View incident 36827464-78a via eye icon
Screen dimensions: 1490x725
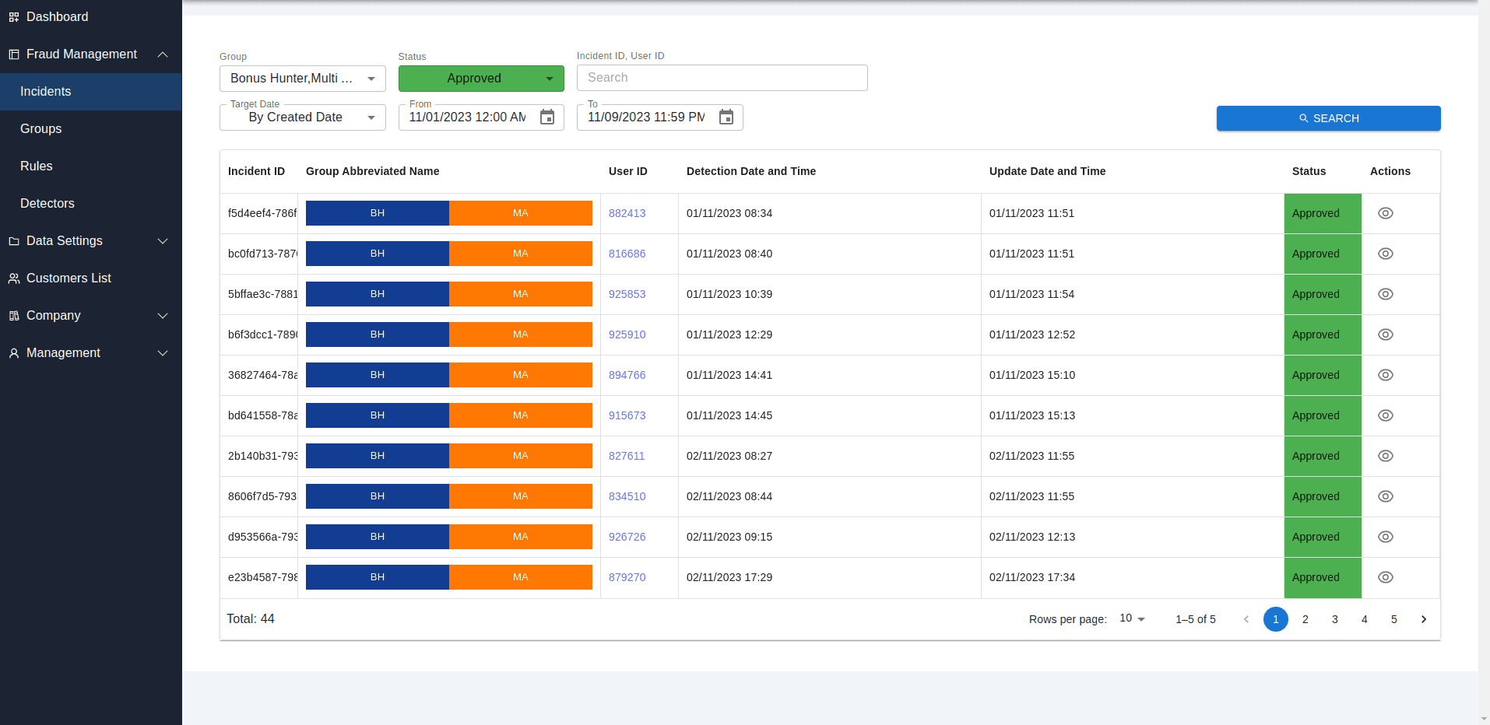[x=1386, y=375]
